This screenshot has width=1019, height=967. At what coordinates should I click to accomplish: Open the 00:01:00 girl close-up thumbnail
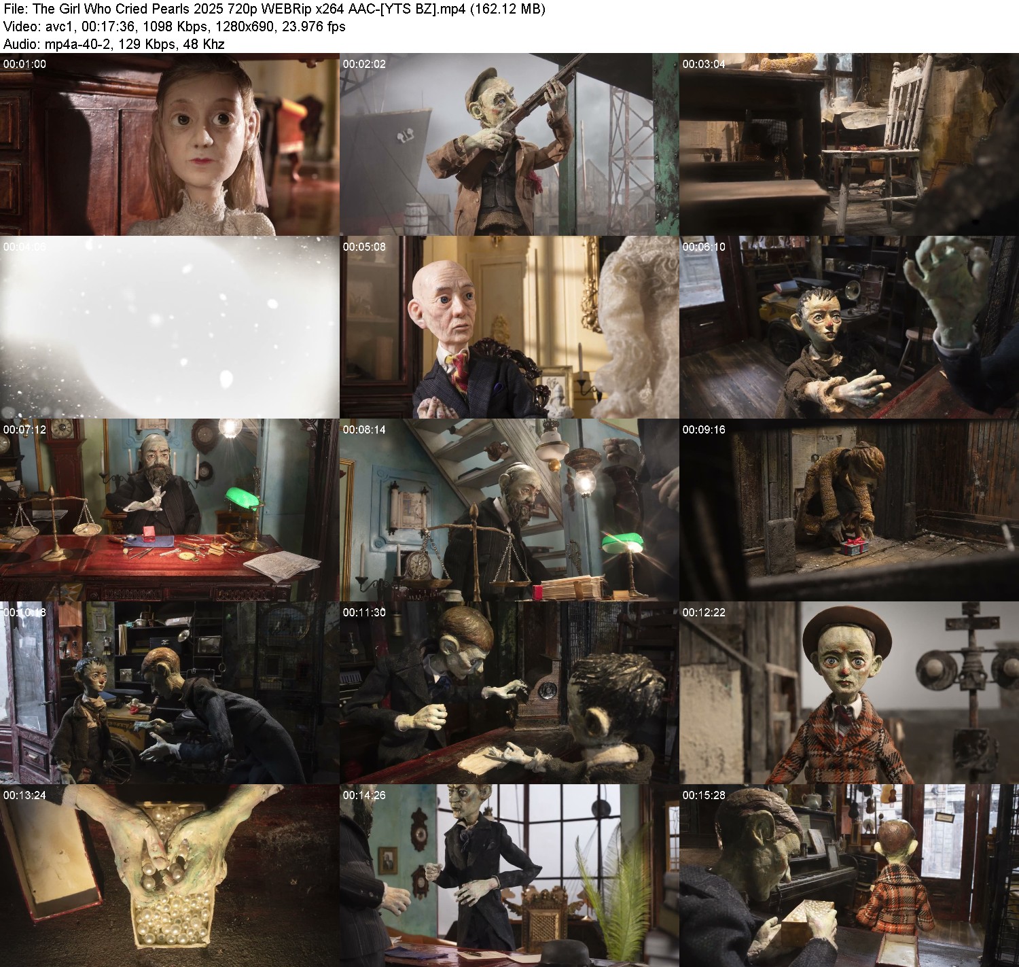[x=170, y=145]
